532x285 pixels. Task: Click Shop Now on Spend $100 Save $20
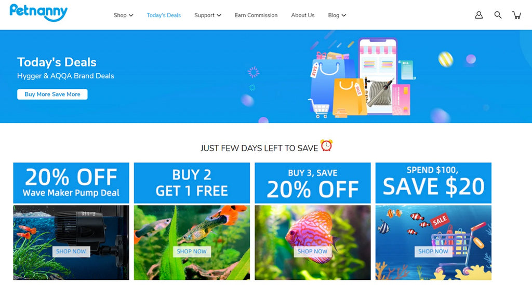433,251
